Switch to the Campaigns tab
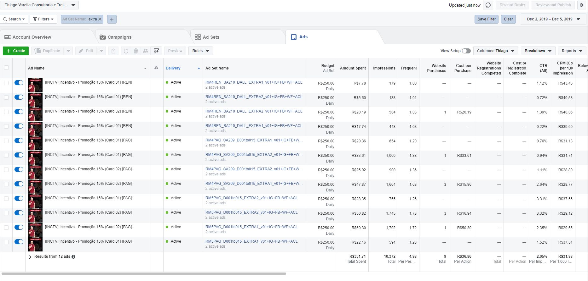This screenshot has height=281, width=588. click(x=119, y=37)
